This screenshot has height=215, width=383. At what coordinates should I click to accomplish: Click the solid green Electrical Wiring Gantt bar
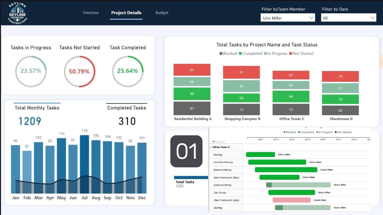(286, 170)
